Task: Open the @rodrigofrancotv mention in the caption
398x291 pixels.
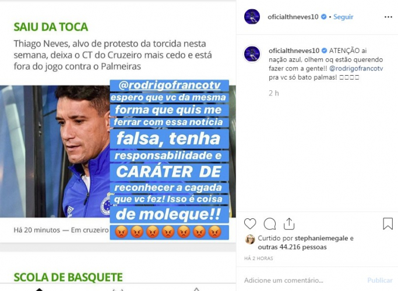Action: [x=356, y=69]
